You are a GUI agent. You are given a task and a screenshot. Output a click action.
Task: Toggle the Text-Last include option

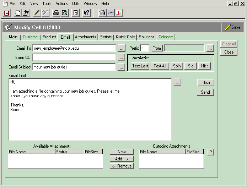[x=140, y=66]
